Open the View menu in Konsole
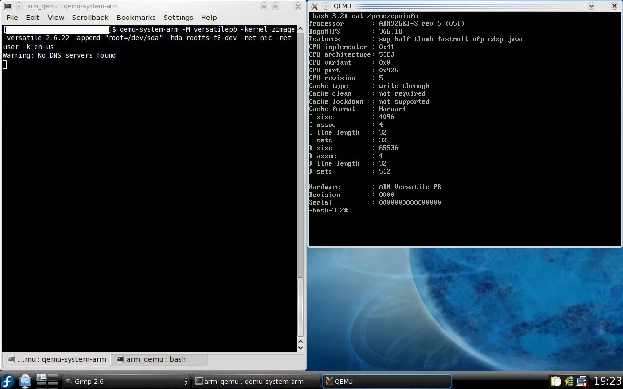 pos(55,18)
